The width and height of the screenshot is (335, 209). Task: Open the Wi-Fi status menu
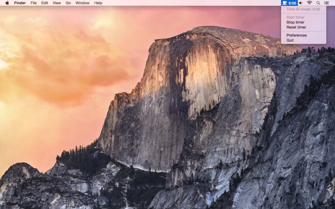(309, 3)
